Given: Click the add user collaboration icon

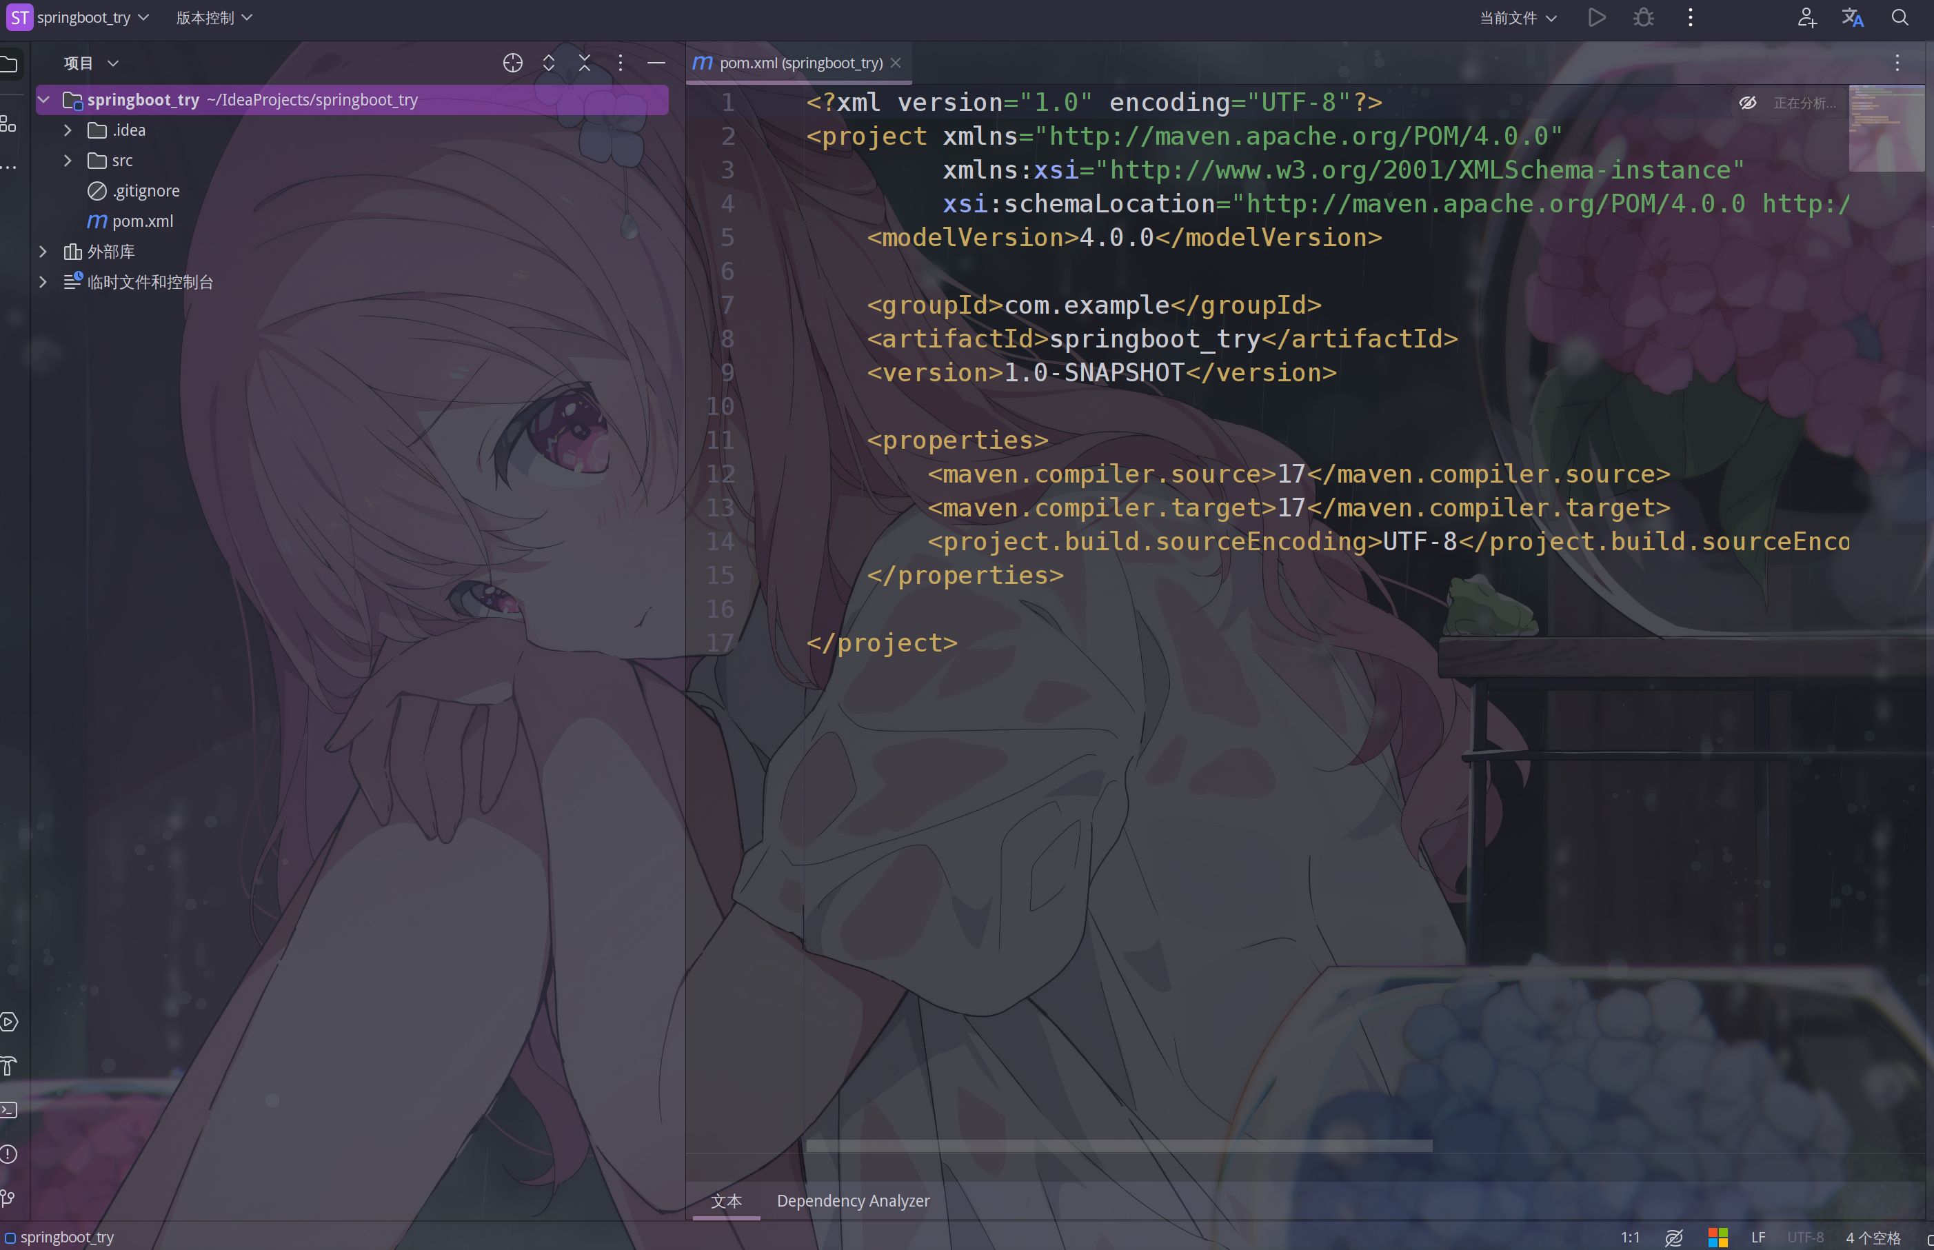Looking at the screenshot, I should tap(1806, 18).
